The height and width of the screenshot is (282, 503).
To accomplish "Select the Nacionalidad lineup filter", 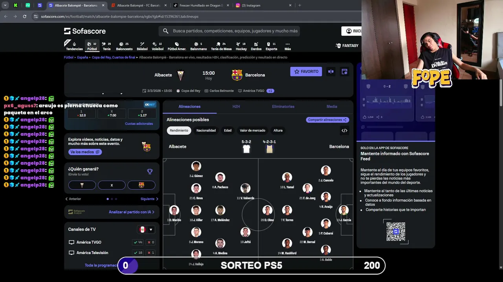I will (206, 130).
